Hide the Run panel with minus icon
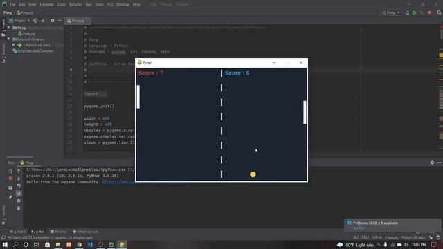The height and width of the screenshot is (249, 443). tap(440, 163)
